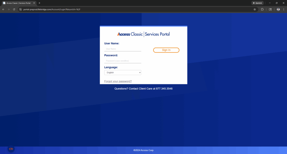Go back using the browser back arrow
This screenshot has width=287, height=154.
tap(3, 9)
